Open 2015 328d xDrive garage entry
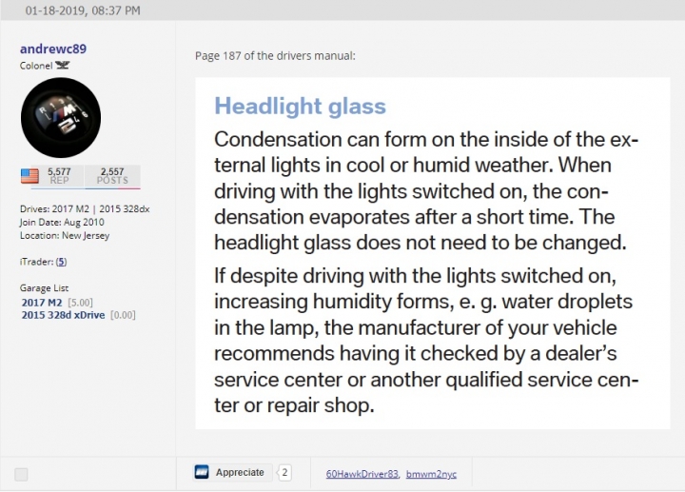 coord(64,315)
